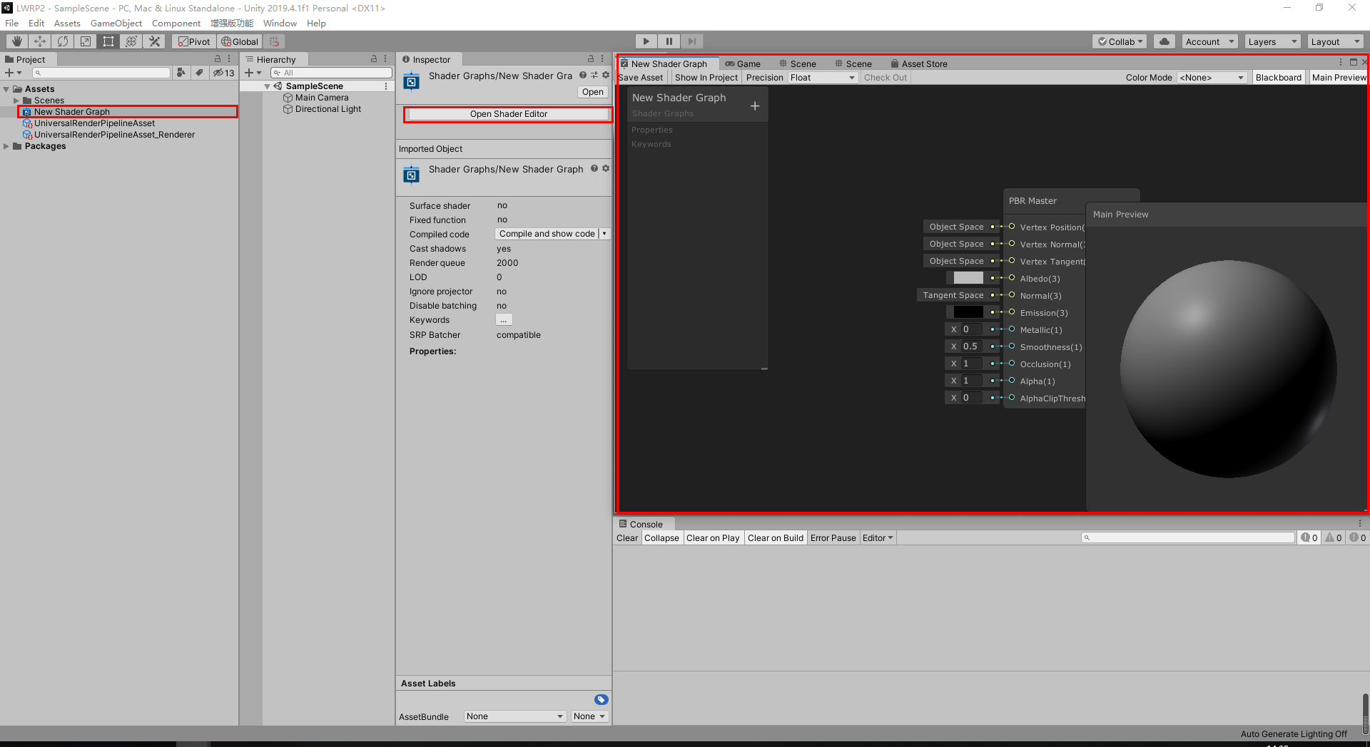Screen dimensions: 1370x747
Task: Toggle Global handle rotation mode
Action: point(239,41)
